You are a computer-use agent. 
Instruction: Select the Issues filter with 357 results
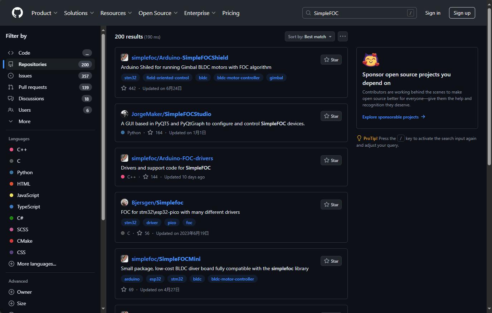click(x=50, y=76)
